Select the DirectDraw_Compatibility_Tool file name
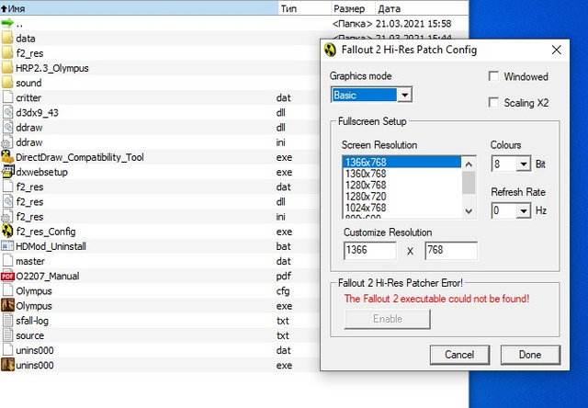This screenshot has height=408, width=588. point(80,157)
